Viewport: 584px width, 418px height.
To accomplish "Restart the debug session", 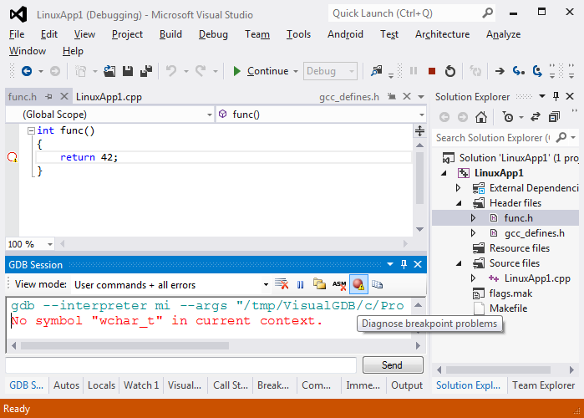I will coord(450,71).
